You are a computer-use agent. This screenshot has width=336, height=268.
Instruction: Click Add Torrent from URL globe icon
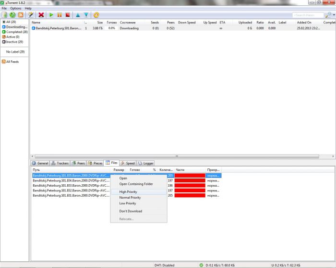pos(12,15)
